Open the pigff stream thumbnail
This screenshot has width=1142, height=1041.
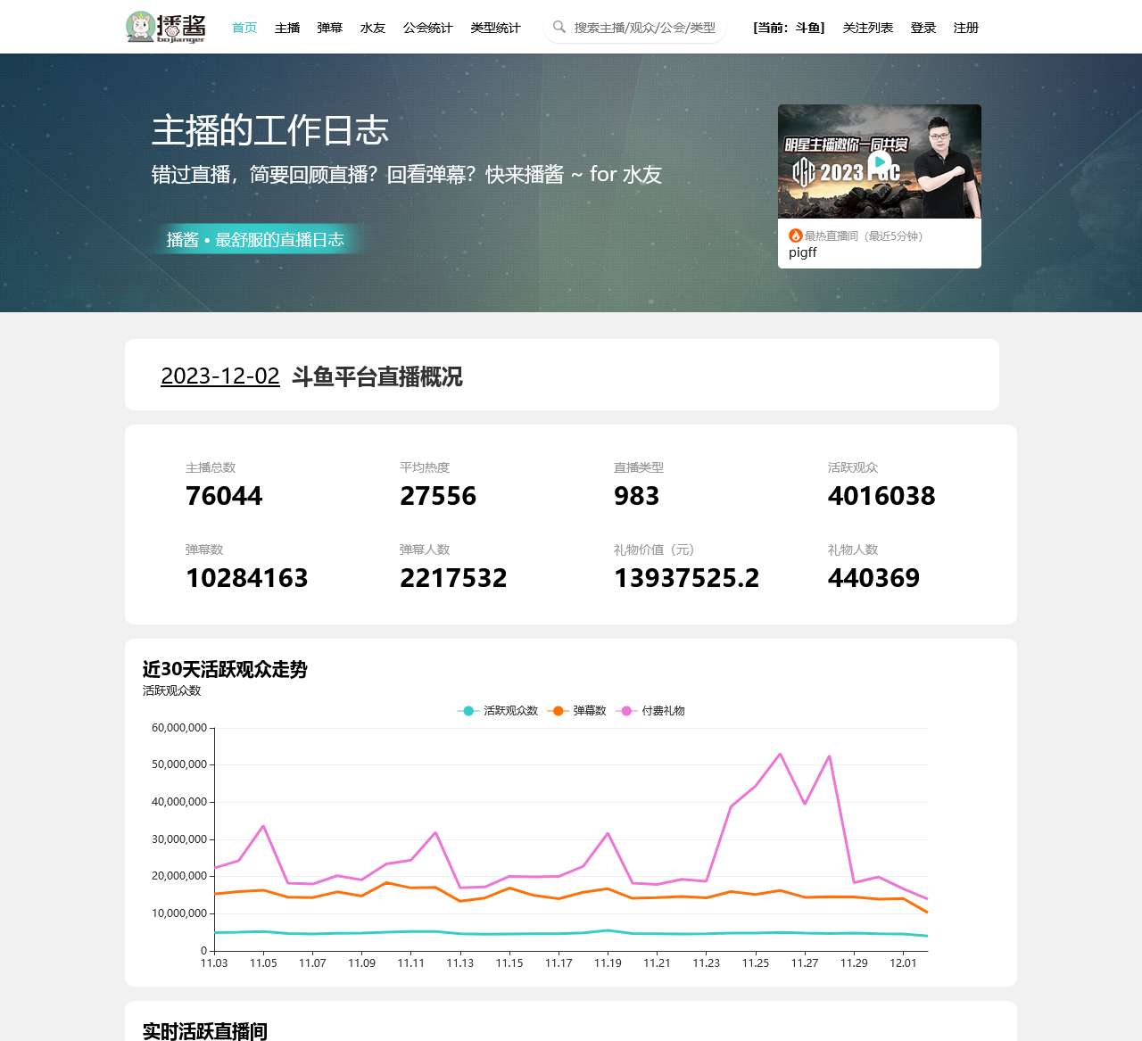pos(880,161)
